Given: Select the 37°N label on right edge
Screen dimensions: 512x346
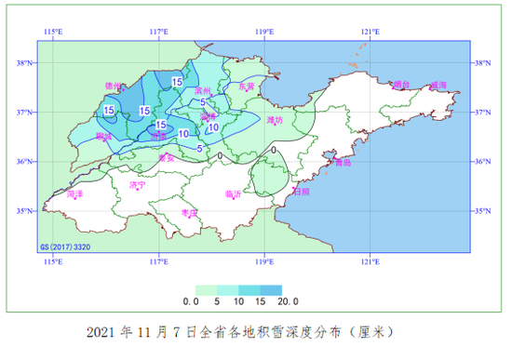Looking at the screenshot, I should [482, 113].
